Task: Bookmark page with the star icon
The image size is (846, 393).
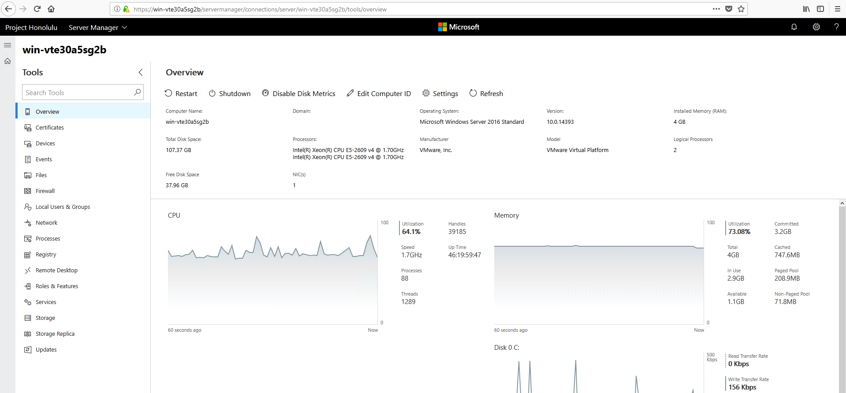Action: (741, 9)
